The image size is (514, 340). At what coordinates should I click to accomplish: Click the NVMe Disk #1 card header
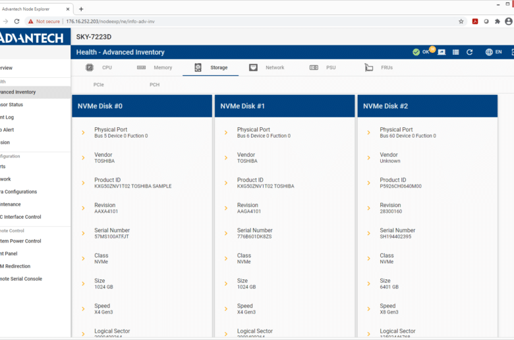(285, 106)
